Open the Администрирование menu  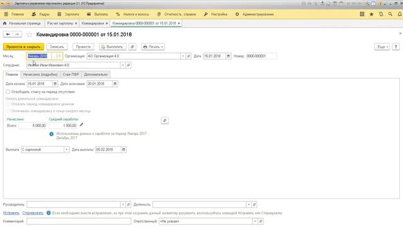254,14
